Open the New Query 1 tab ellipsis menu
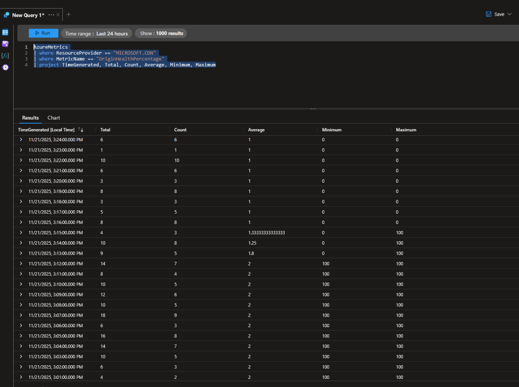 pyautogui.click(x=51, y=15)
